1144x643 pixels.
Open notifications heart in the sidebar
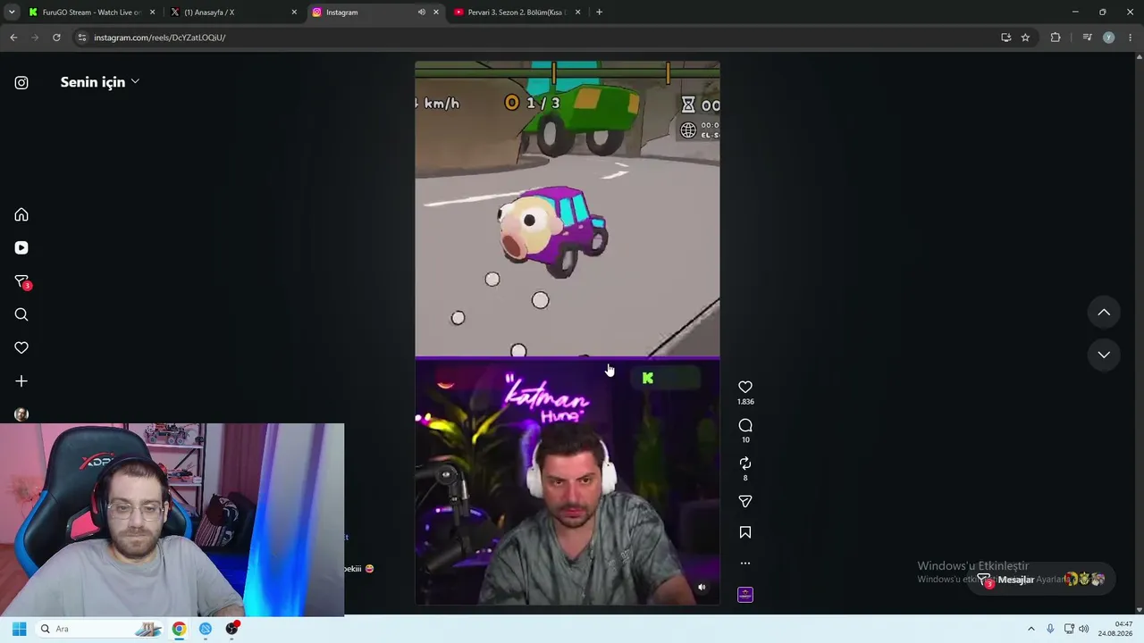tap(21, 347)
